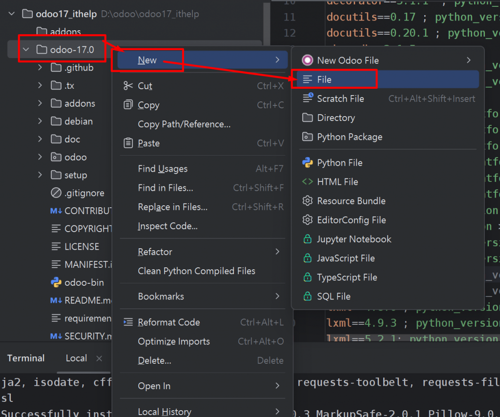Choose Copy Path/Reference...
Screen dimensions: 500x417
[x=203, y=124]
